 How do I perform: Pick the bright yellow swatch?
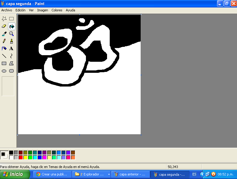(25, 158)
